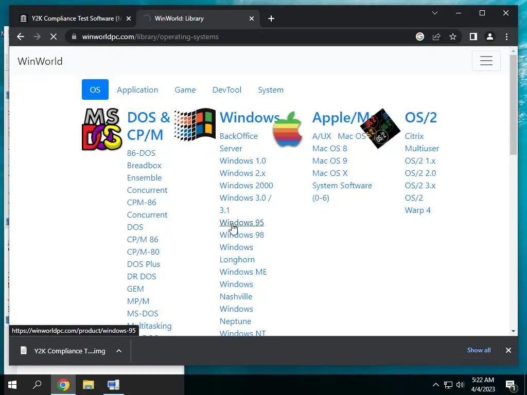Screen dimensions: 527x395
Task: Select the System category tab
Action: tap(271, 89)
